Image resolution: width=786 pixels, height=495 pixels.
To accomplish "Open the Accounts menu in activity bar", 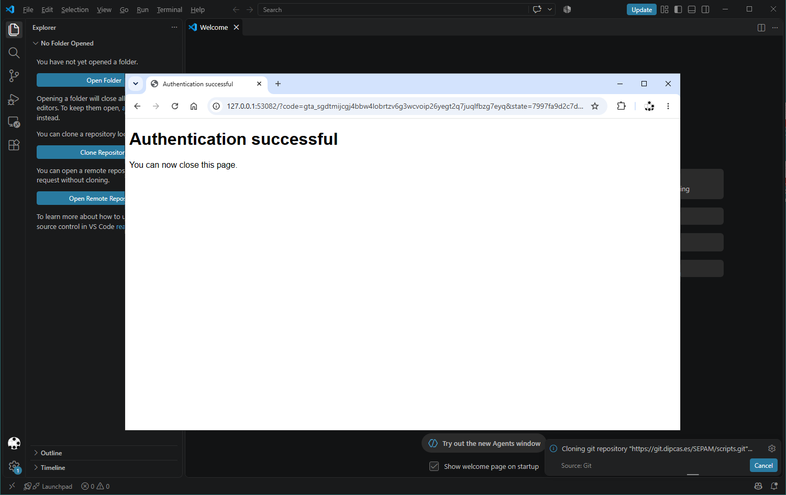I will tap(14, 443).
